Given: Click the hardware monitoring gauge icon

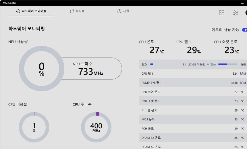Looking at the screenshot, I should coord(18,11).
